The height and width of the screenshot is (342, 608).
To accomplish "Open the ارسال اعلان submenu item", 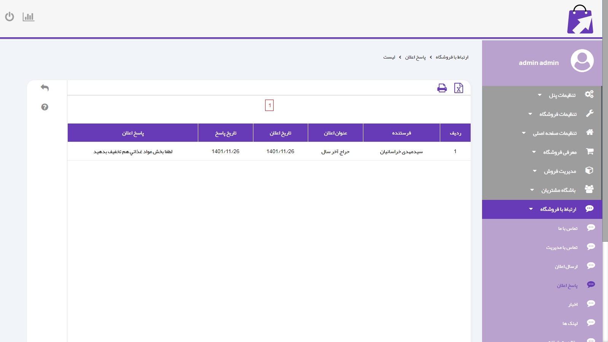I will click(566, 266).
